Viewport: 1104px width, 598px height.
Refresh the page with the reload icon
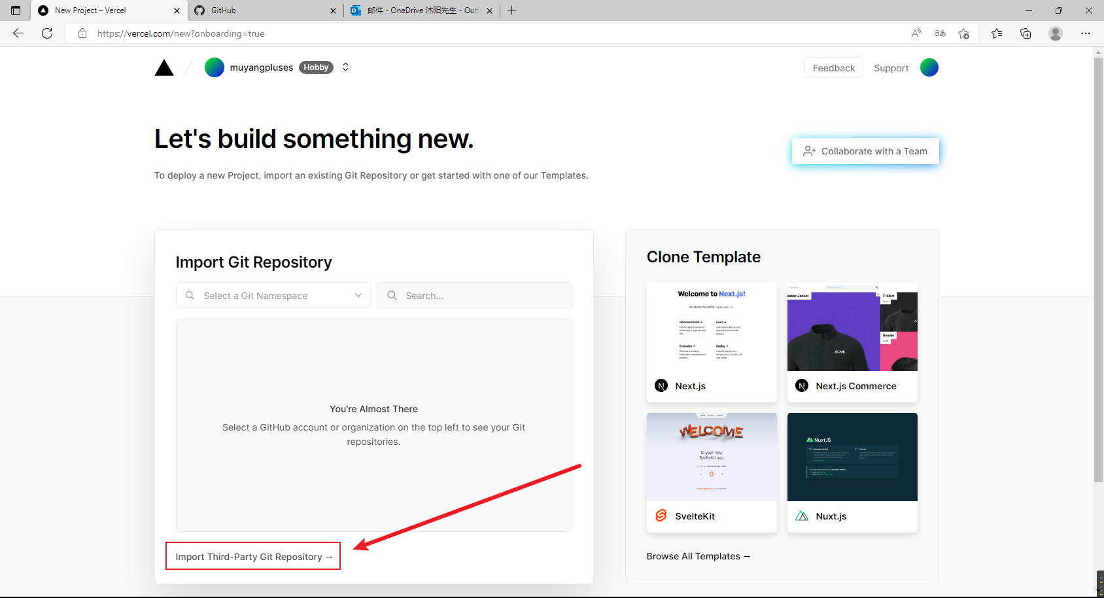(47, 33)
